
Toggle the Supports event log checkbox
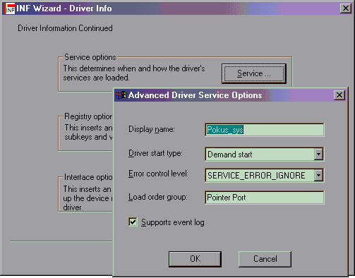[x=133, y=222]
